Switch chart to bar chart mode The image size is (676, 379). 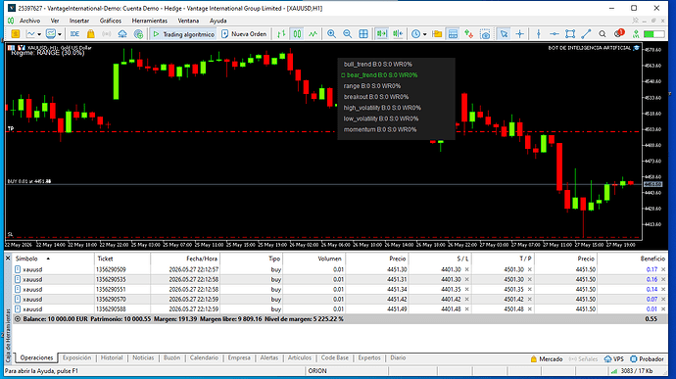point(281,33)
